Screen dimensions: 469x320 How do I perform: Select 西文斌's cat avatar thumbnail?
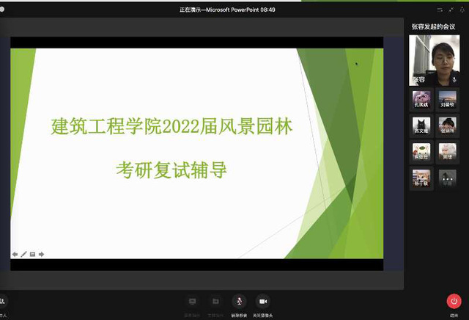click(421, 126)
